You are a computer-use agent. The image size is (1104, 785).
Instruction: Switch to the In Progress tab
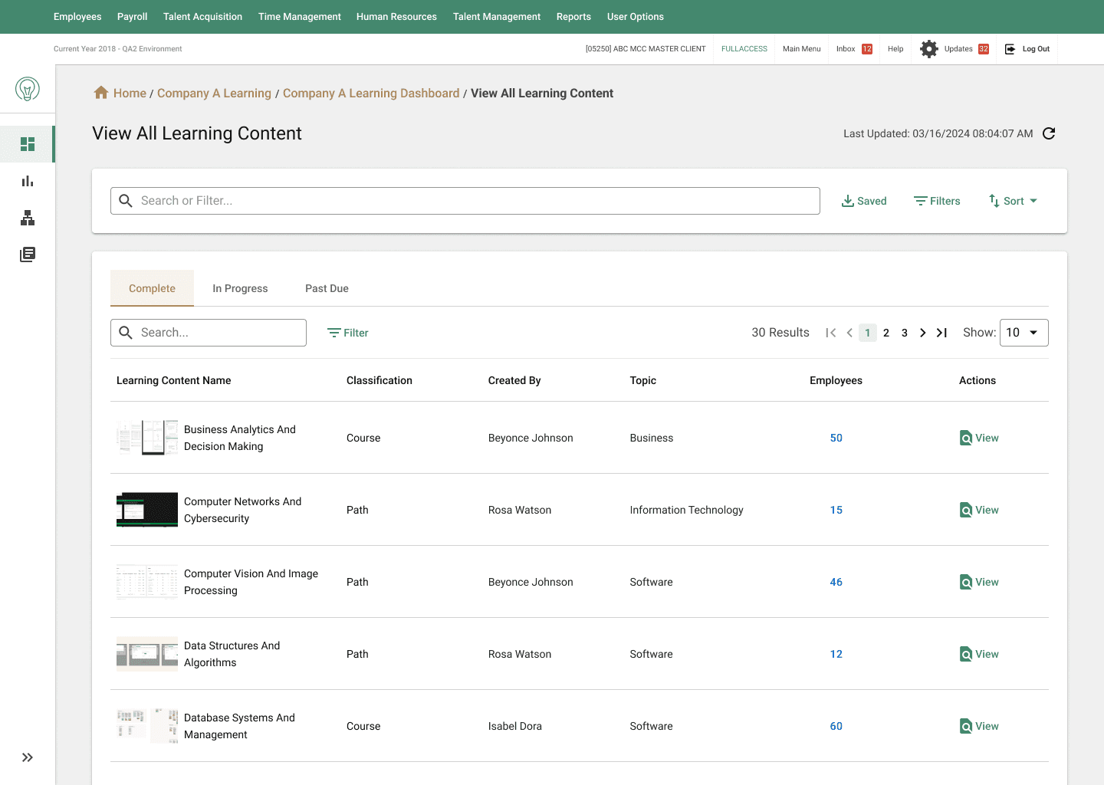coord(240,288)
